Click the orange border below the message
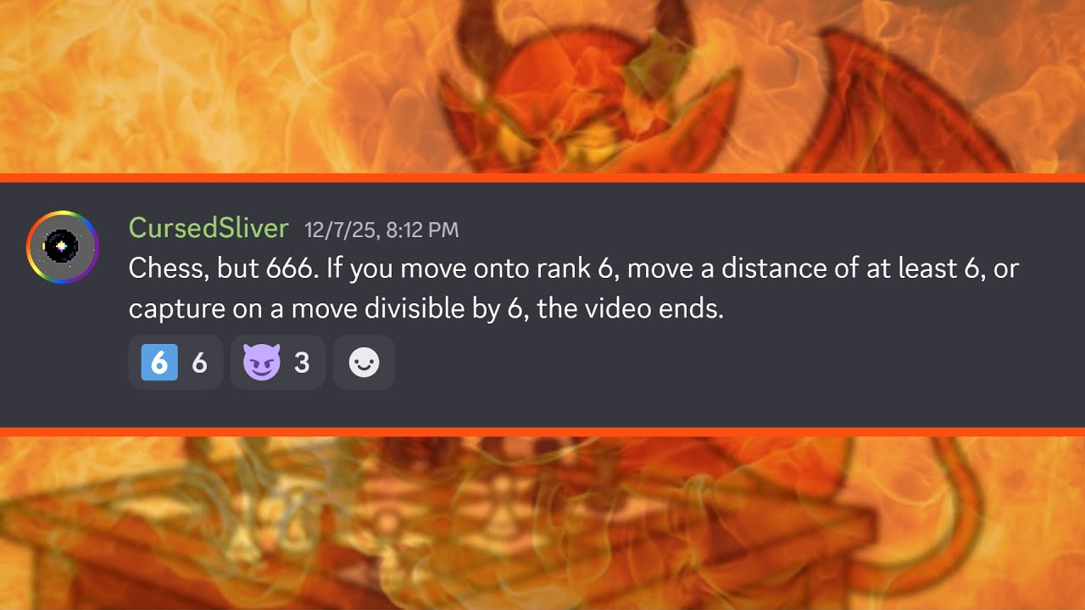The width and height of the screenshot is (1085, 610). (542, 432)
